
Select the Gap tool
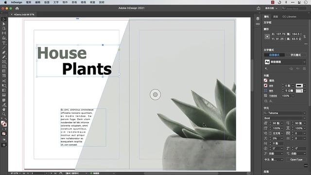(4, 33)
